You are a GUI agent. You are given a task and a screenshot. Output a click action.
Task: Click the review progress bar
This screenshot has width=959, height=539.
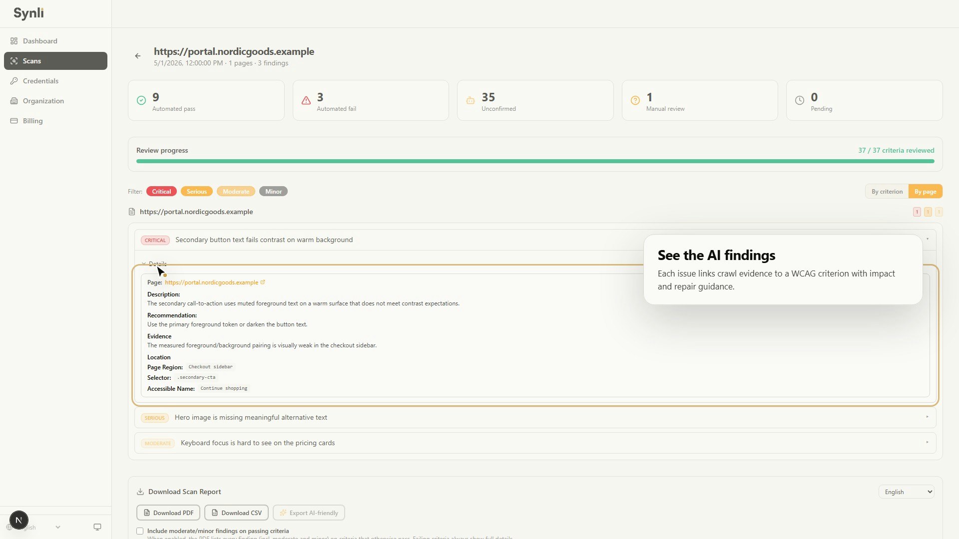click(x=535, y=161)
